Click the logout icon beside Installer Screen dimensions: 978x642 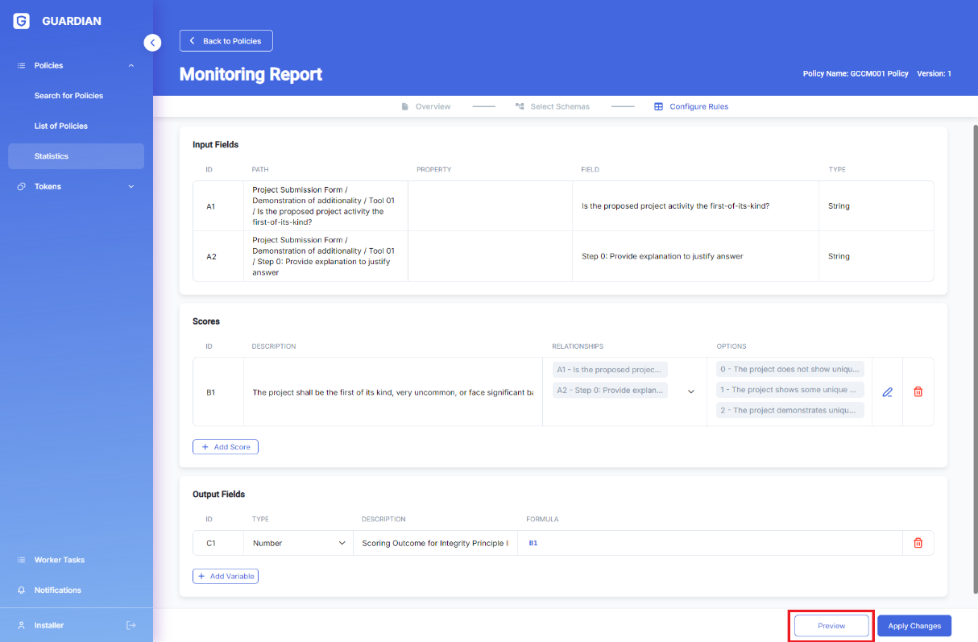pos(131,625)
